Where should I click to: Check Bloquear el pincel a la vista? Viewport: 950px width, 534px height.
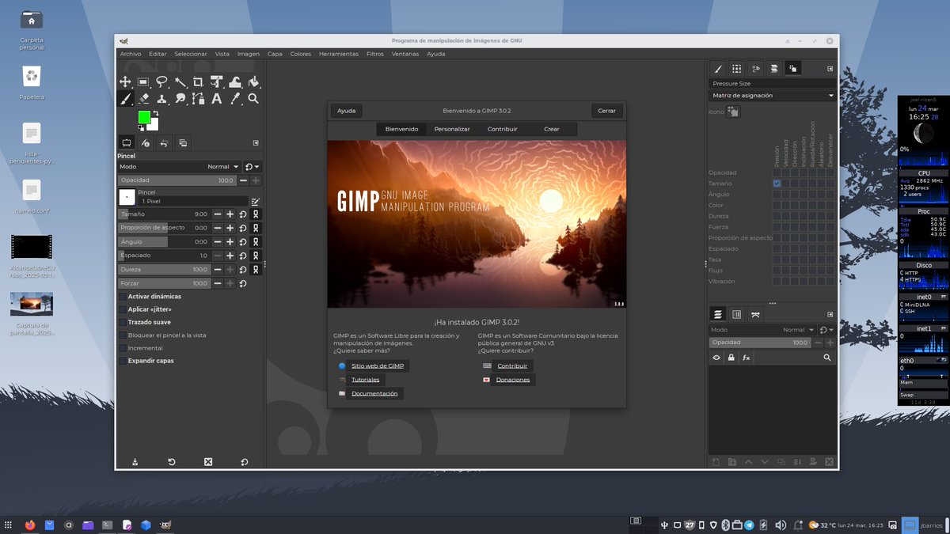tap(122, 335)
